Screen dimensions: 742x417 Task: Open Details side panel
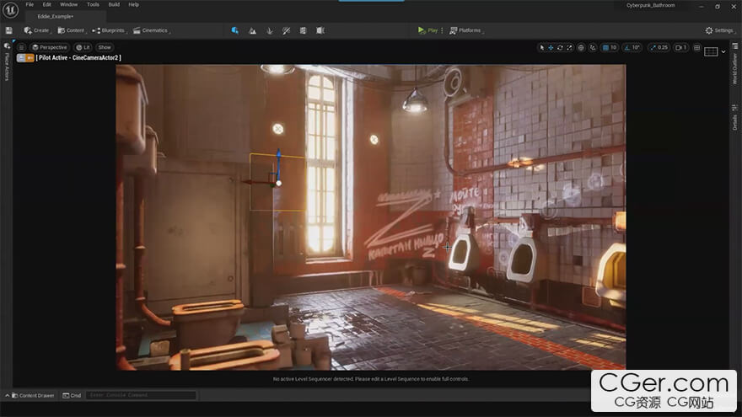point(735,118)
